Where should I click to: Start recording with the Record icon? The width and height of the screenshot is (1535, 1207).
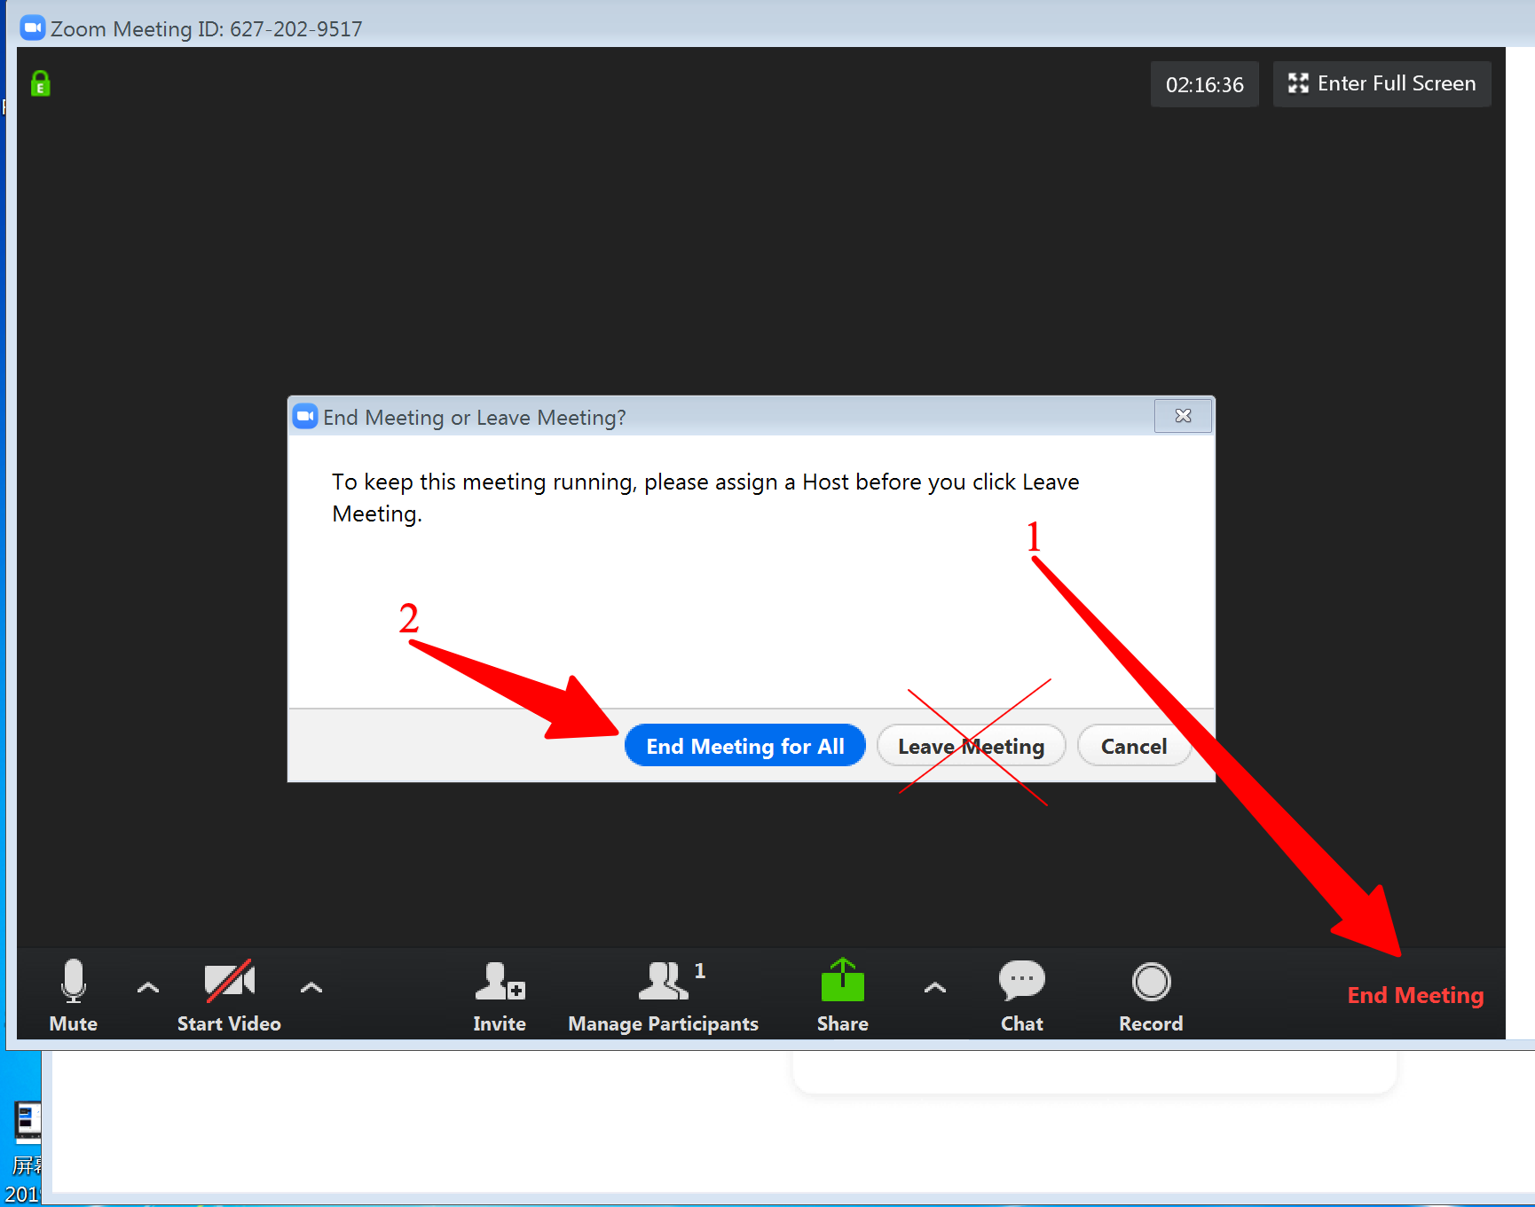click(x=1152, y=982)
